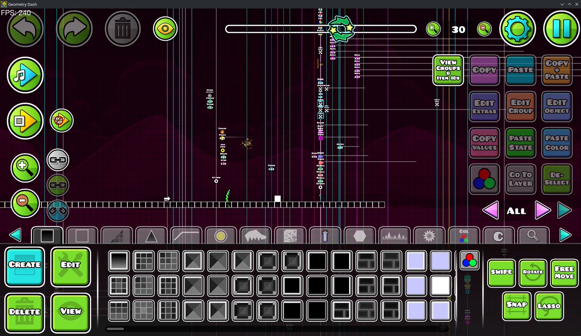581x336 pixels.
Task: Redo the last undone action
Action: pos(74,29)
